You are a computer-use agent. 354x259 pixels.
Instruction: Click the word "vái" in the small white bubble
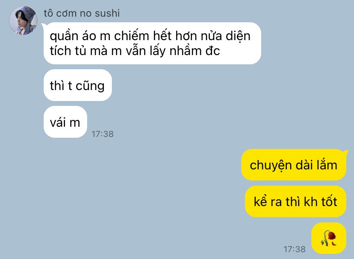click(x=58, y=122)
